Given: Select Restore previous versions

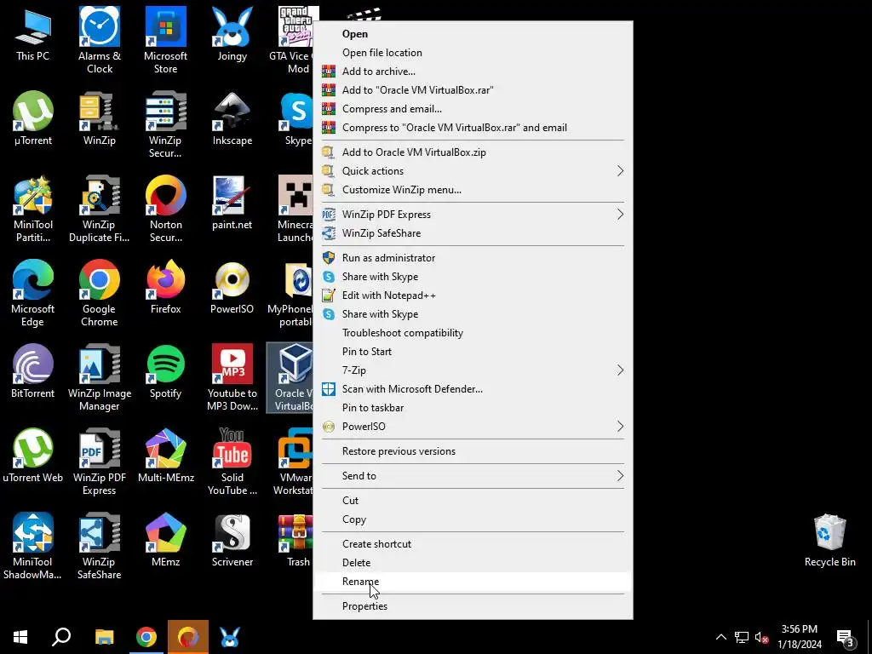Looking at the screenshot, I should pyautogui.click(x=473, y=451).
